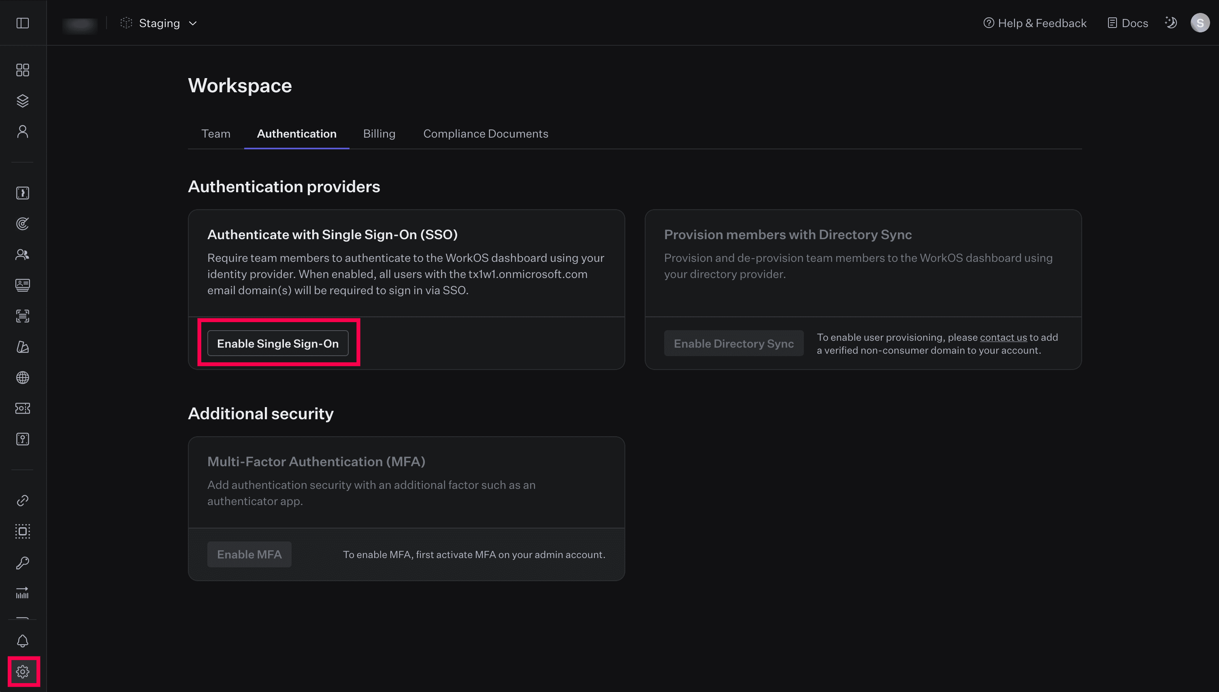Open the user avatar menu
This screenshot has width=1219, height=692.
(1200, 23)
